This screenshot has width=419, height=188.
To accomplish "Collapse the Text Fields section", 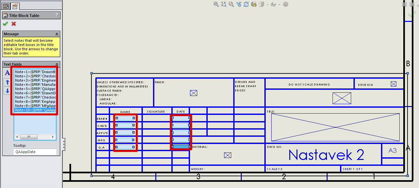I will pos(57,64).
